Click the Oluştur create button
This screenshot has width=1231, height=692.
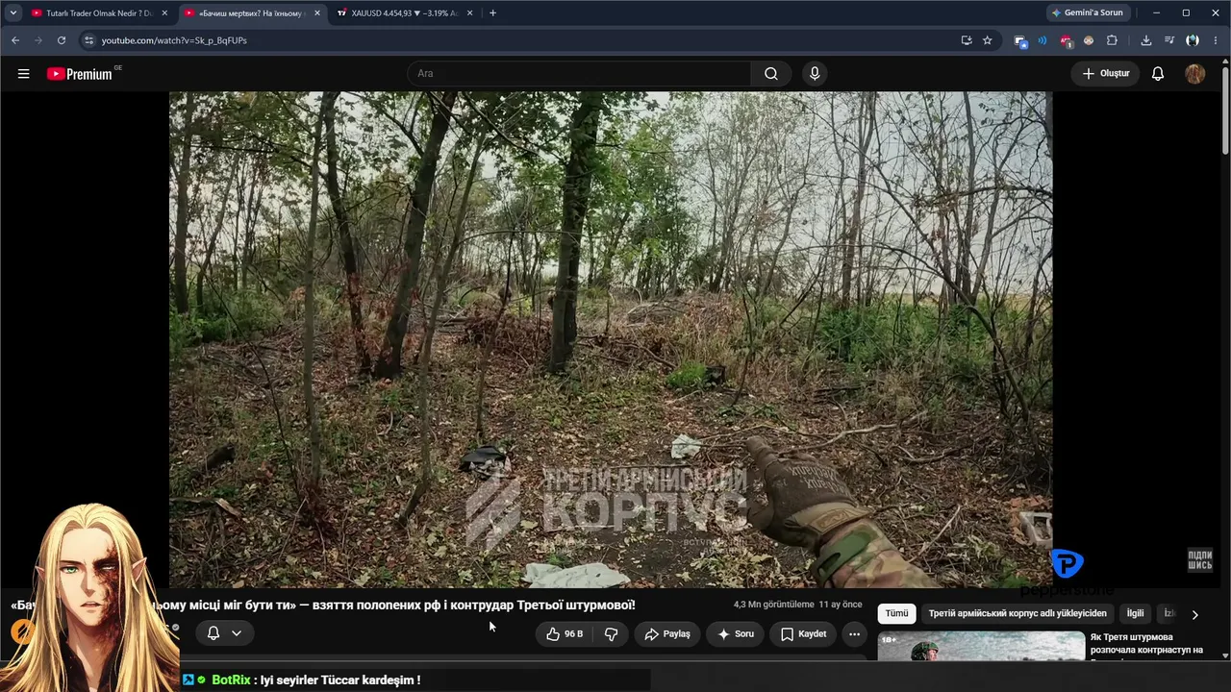point(1106,74)
